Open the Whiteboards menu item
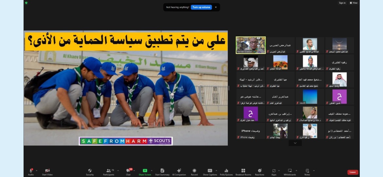Image resolution: width=383 pixels, height=177 pixels. 290,172
